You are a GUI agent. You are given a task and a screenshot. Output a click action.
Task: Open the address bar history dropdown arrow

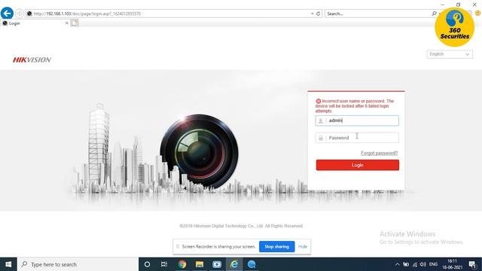click(x=312, y=14)
